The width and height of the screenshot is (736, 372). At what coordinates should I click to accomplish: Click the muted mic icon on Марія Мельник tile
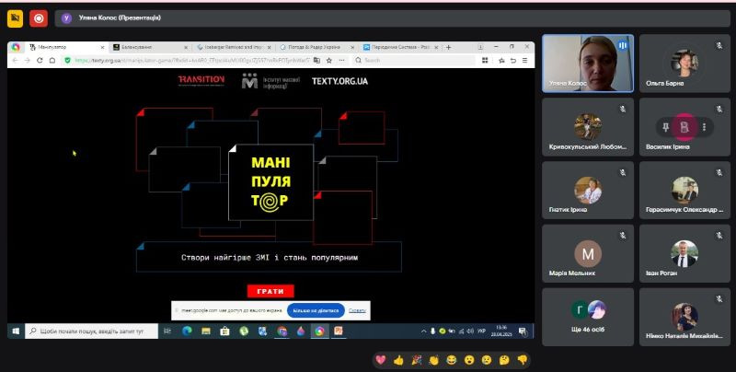pyautogui.click(x=623, y=236)
